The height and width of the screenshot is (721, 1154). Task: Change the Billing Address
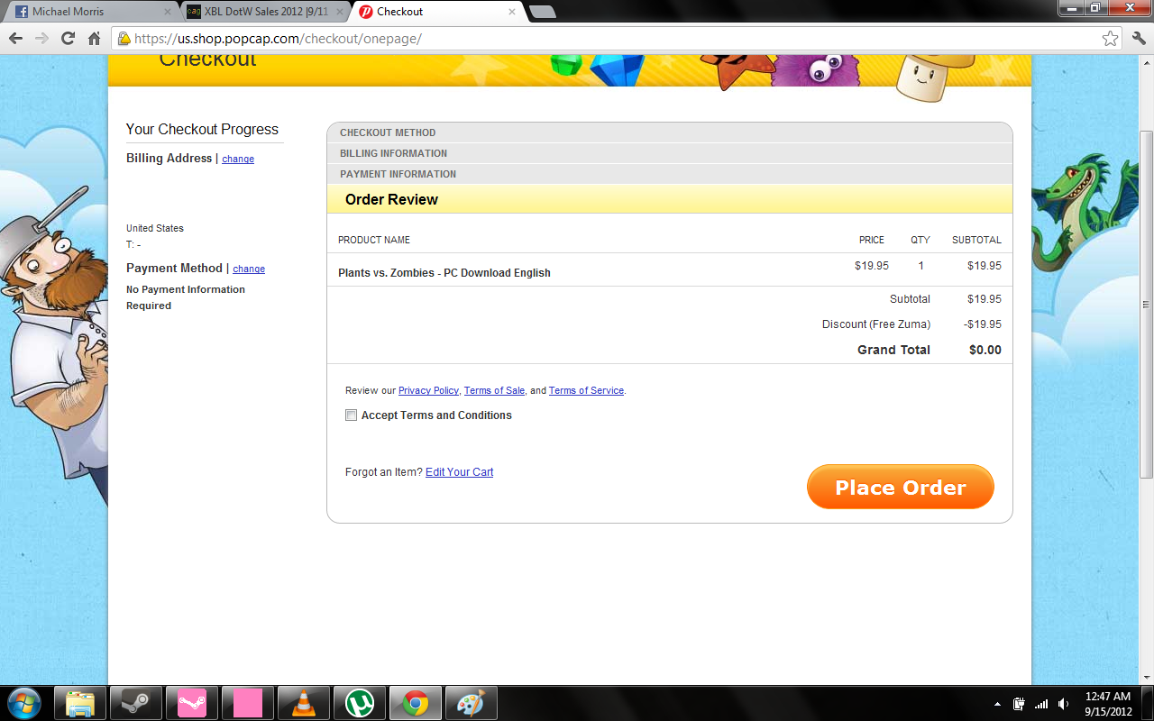[x=238, y=159]
